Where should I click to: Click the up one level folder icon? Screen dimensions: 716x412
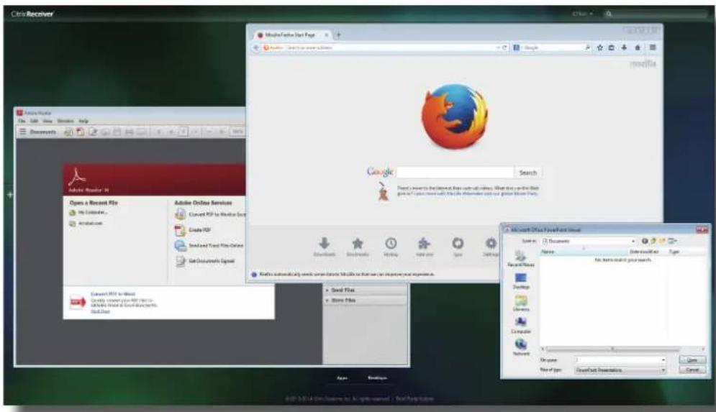pos(653,241)
